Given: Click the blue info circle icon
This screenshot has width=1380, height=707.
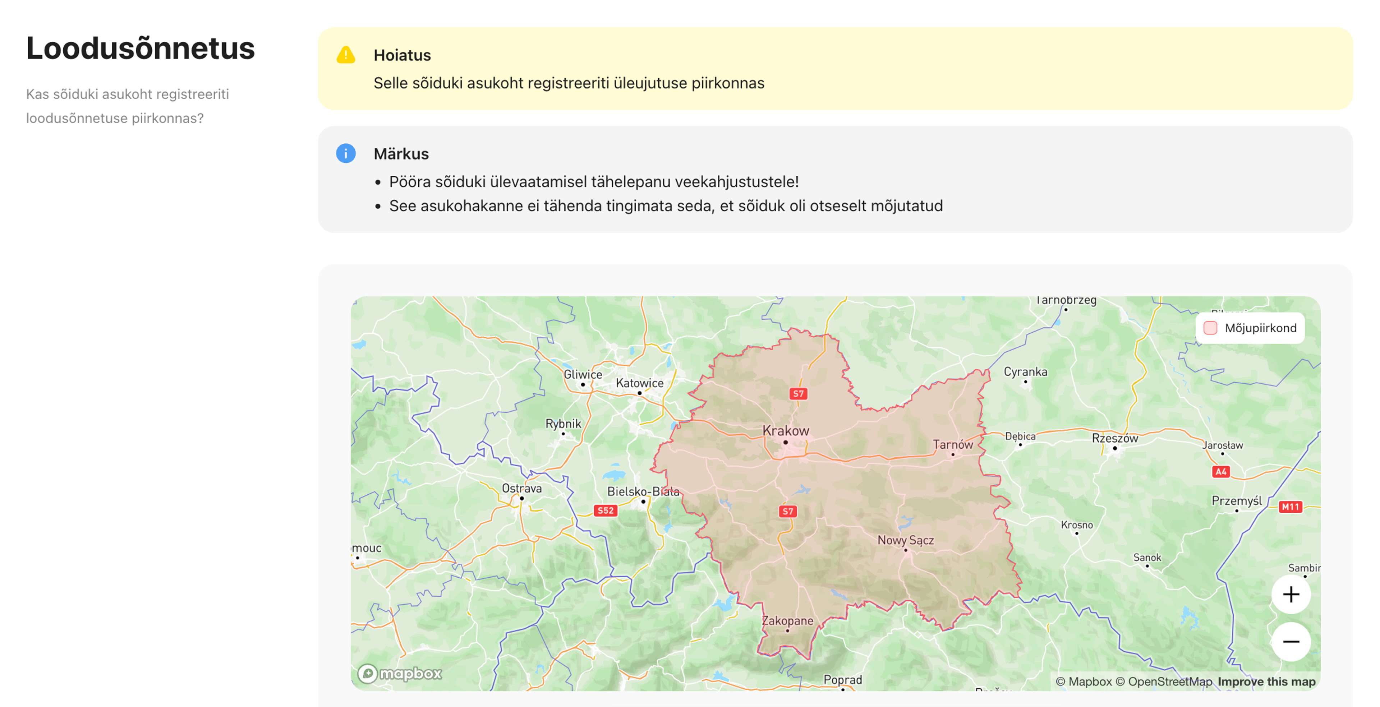Looking at the screenshot, I should click(345, 153).
